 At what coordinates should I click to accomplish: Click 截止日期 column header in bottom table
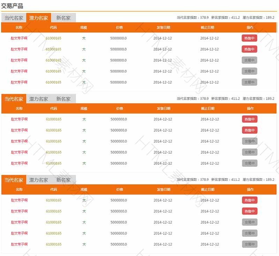(x=208, y=189)
